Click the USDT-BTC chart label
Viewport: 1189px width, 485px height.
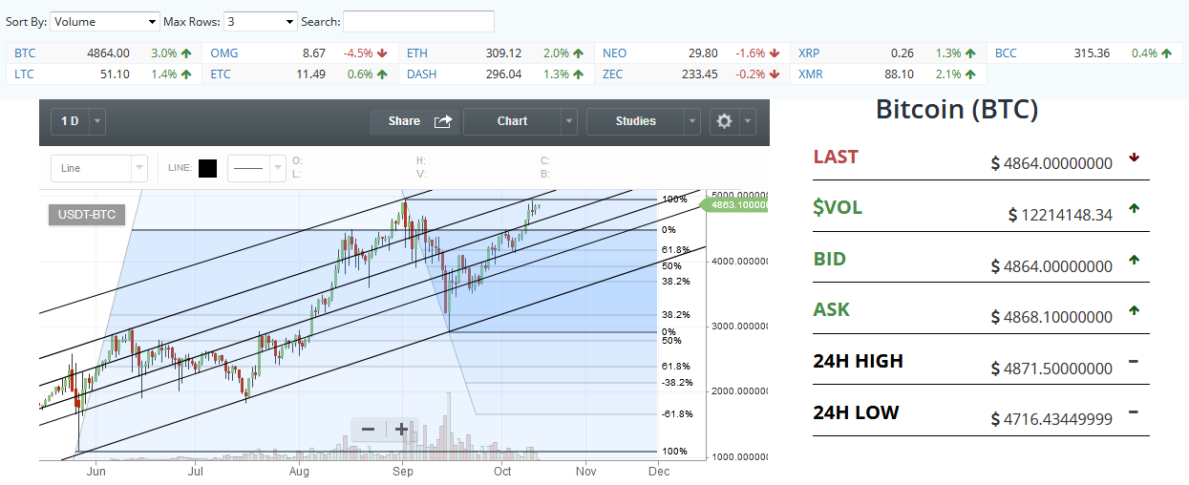87,215
